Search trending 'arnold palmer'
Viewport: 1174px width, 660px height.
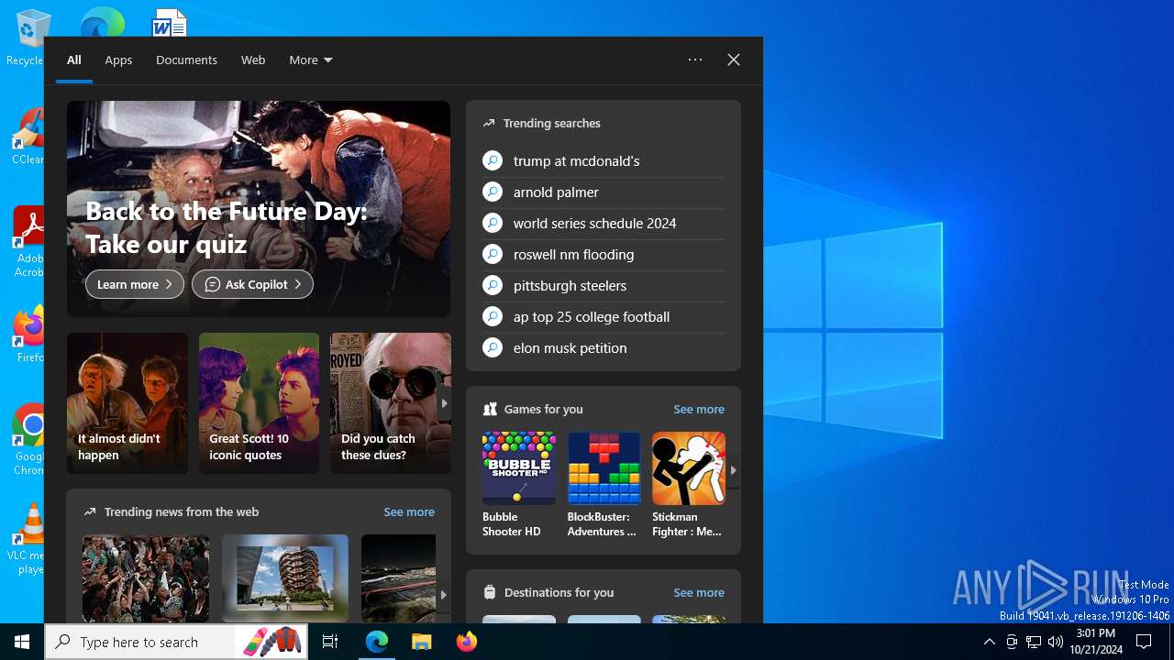(x=604, y=192)
